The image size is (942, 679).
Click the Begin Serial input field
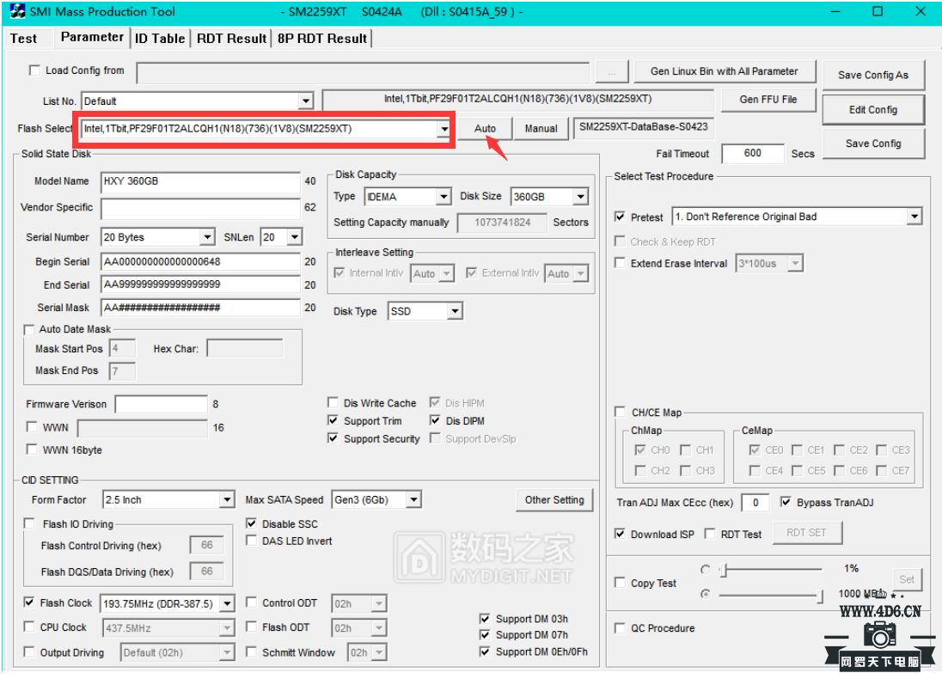pos(200,262)
